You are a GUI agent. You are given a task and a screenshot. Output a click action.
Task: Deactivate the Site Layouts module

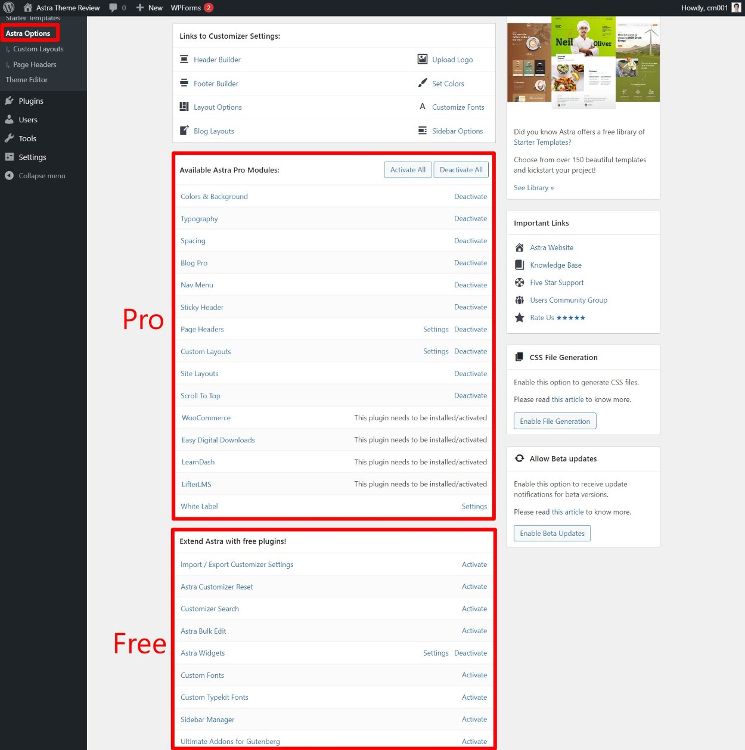(470, 373)
